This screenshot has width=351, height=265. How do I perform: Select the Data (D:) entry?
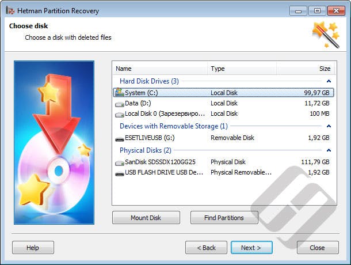[138, 103]
